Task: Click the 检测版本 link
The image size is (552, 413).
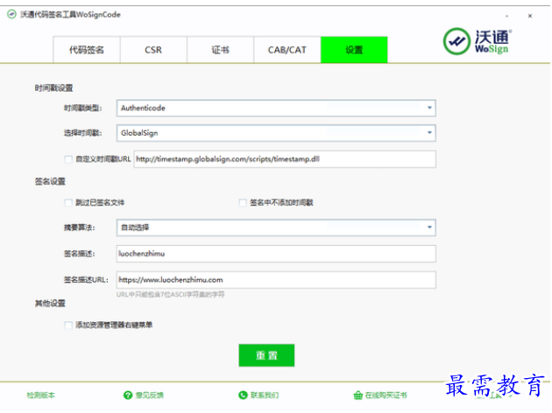Action: (x=41, y=395)
